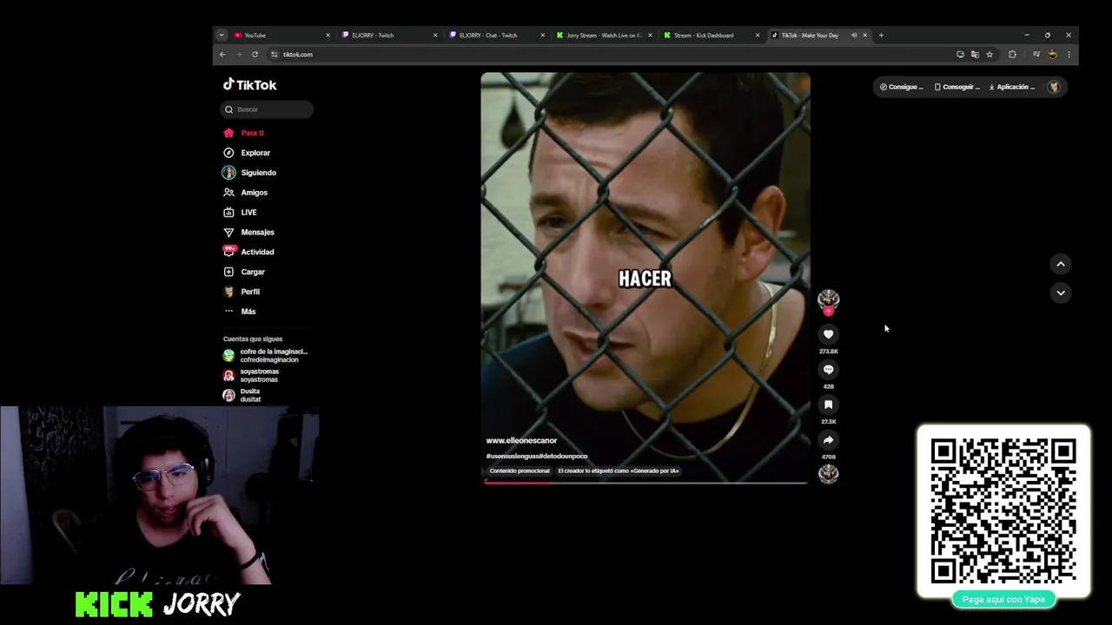
Task: Go to next video with down arrow
Action: (1060, 293)
